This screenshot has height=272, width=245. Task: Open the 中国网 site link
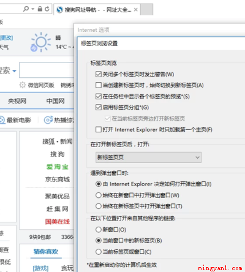tap(56, 101)
